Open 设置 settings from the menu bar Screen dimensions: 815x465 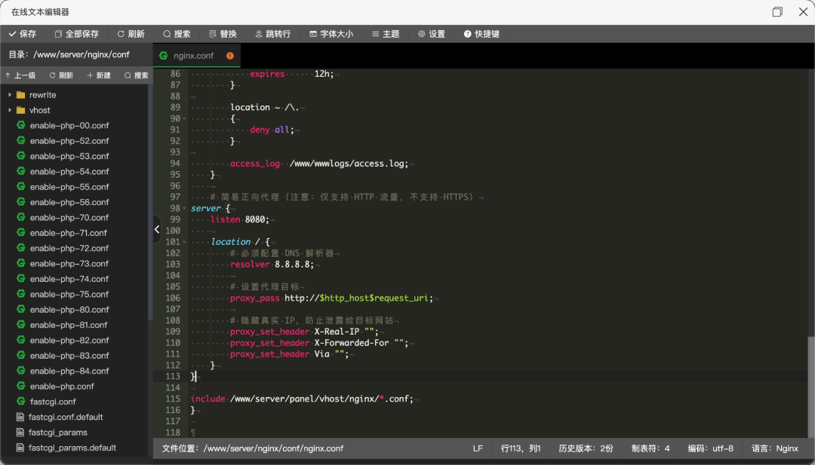(x=431, y=33)
